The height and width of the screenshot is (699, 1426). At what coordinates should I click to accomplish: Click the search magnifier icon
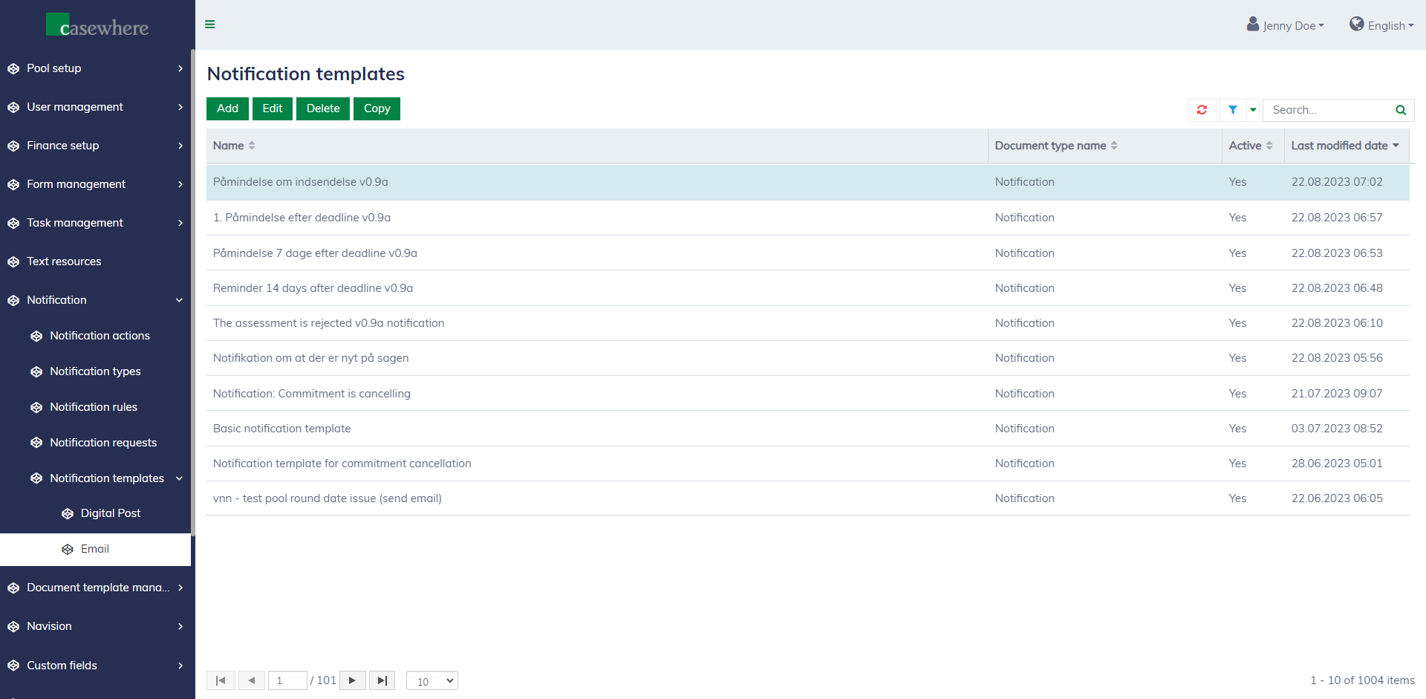pyautogui.click(x=1401, y=110)
